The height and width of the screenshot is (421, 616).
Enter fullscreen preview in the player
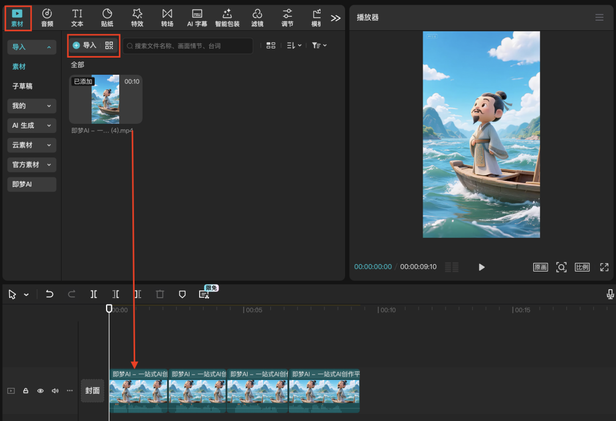click(604, 267)
